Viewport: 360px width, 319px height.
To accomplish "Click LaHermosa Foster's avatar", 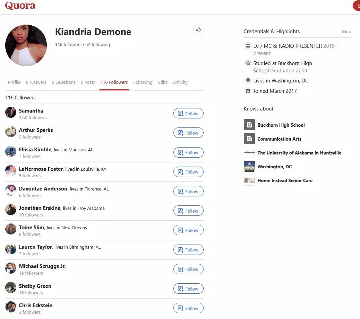I will [11, 171].
